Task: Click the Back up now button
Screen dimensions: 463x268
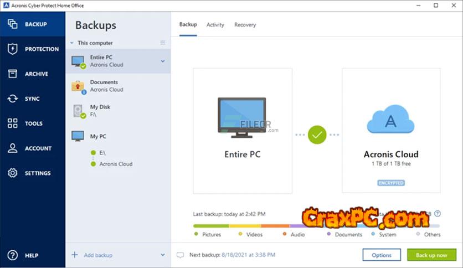Action: point(431,255)
